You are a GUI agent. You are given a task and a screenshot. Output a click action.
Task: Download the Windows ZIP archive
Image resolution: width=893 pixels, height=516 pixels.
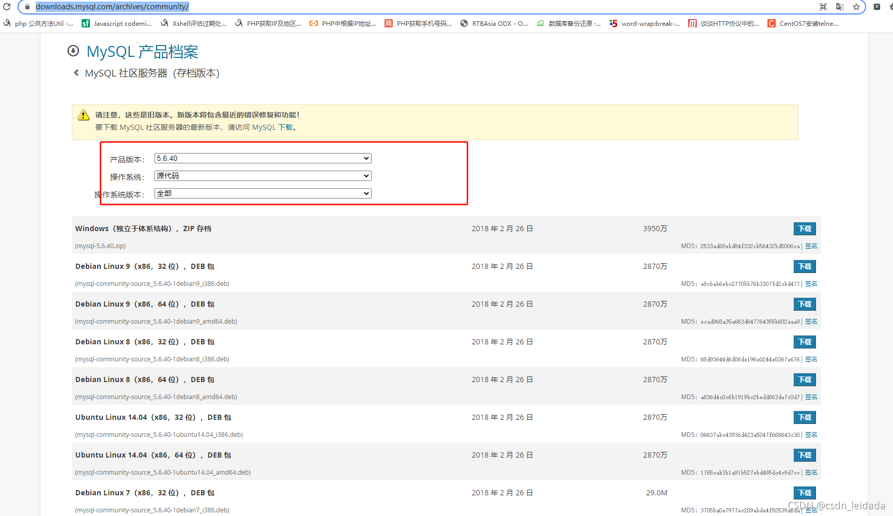tap(805, 229)
